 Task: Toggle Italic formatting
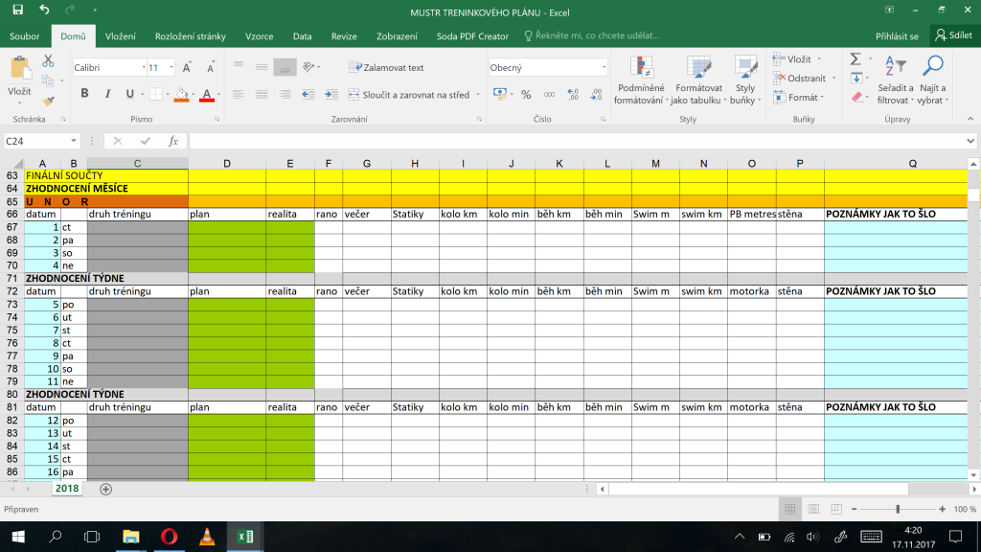point(107,94)
